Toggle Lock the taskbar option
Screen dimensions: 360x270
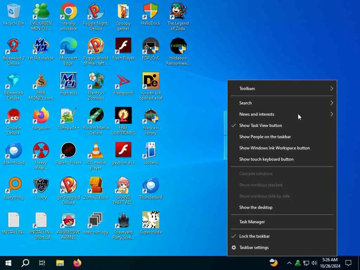[282, 236]
